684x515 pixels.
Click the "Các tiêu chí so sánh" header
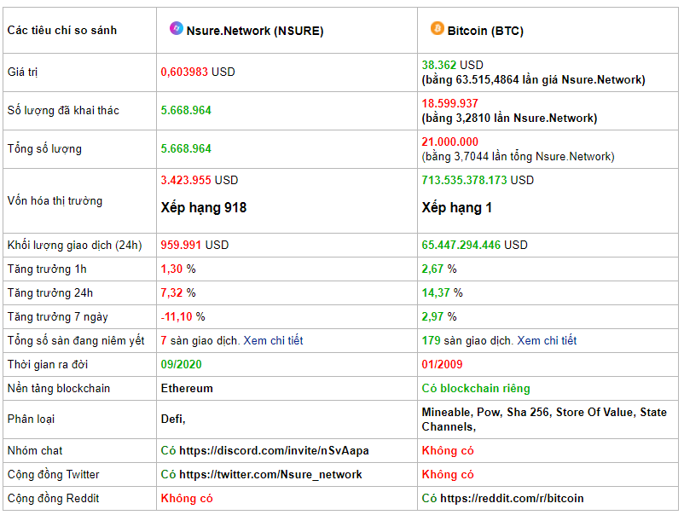pyautogui.click(x=62, y=31)
